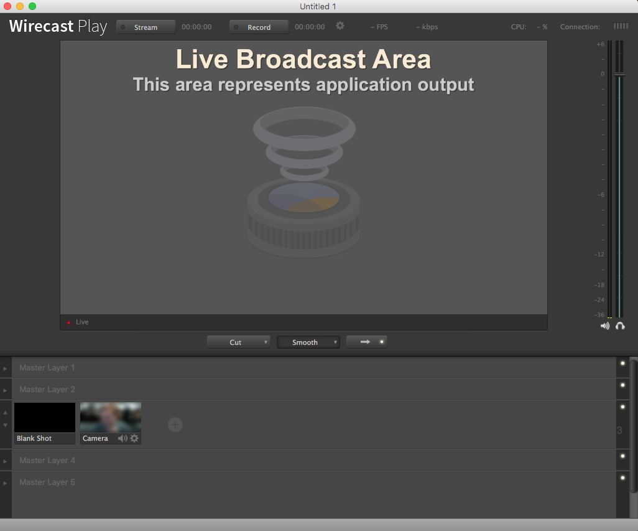Toggle Master Layer 5 visibility dot

(622, 477)
